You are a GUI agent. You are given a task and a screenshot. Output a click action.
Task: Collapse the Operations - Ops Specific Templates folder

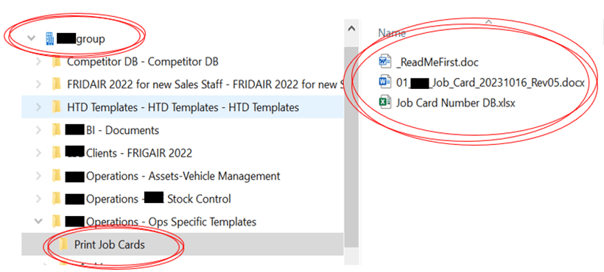coord(38,221)
